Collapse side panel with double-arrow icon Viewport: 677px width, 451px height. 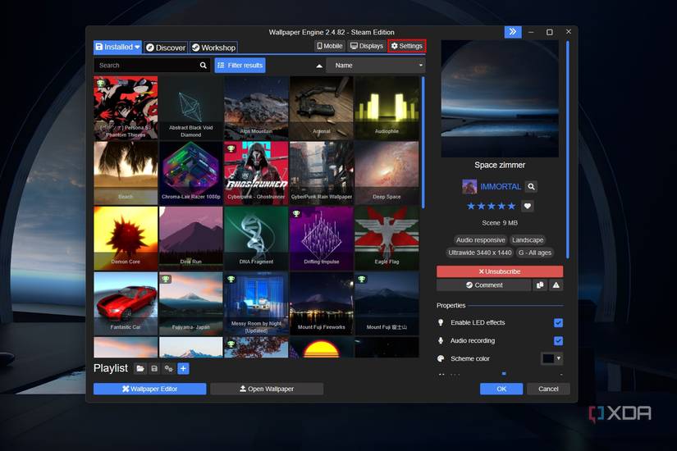[513, 32]
